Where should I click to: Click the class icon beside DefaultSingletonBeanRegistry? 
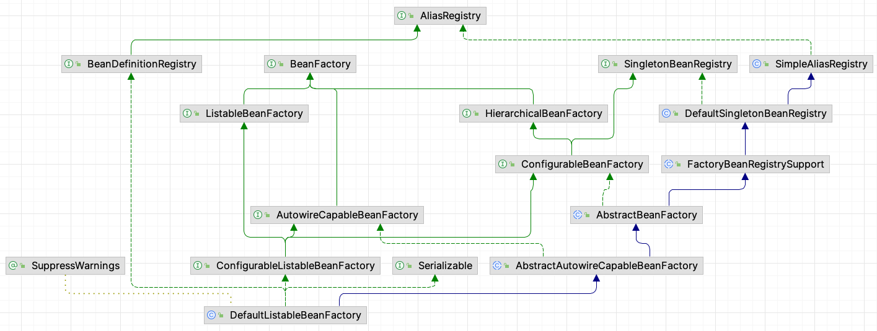tap(666, 114)
